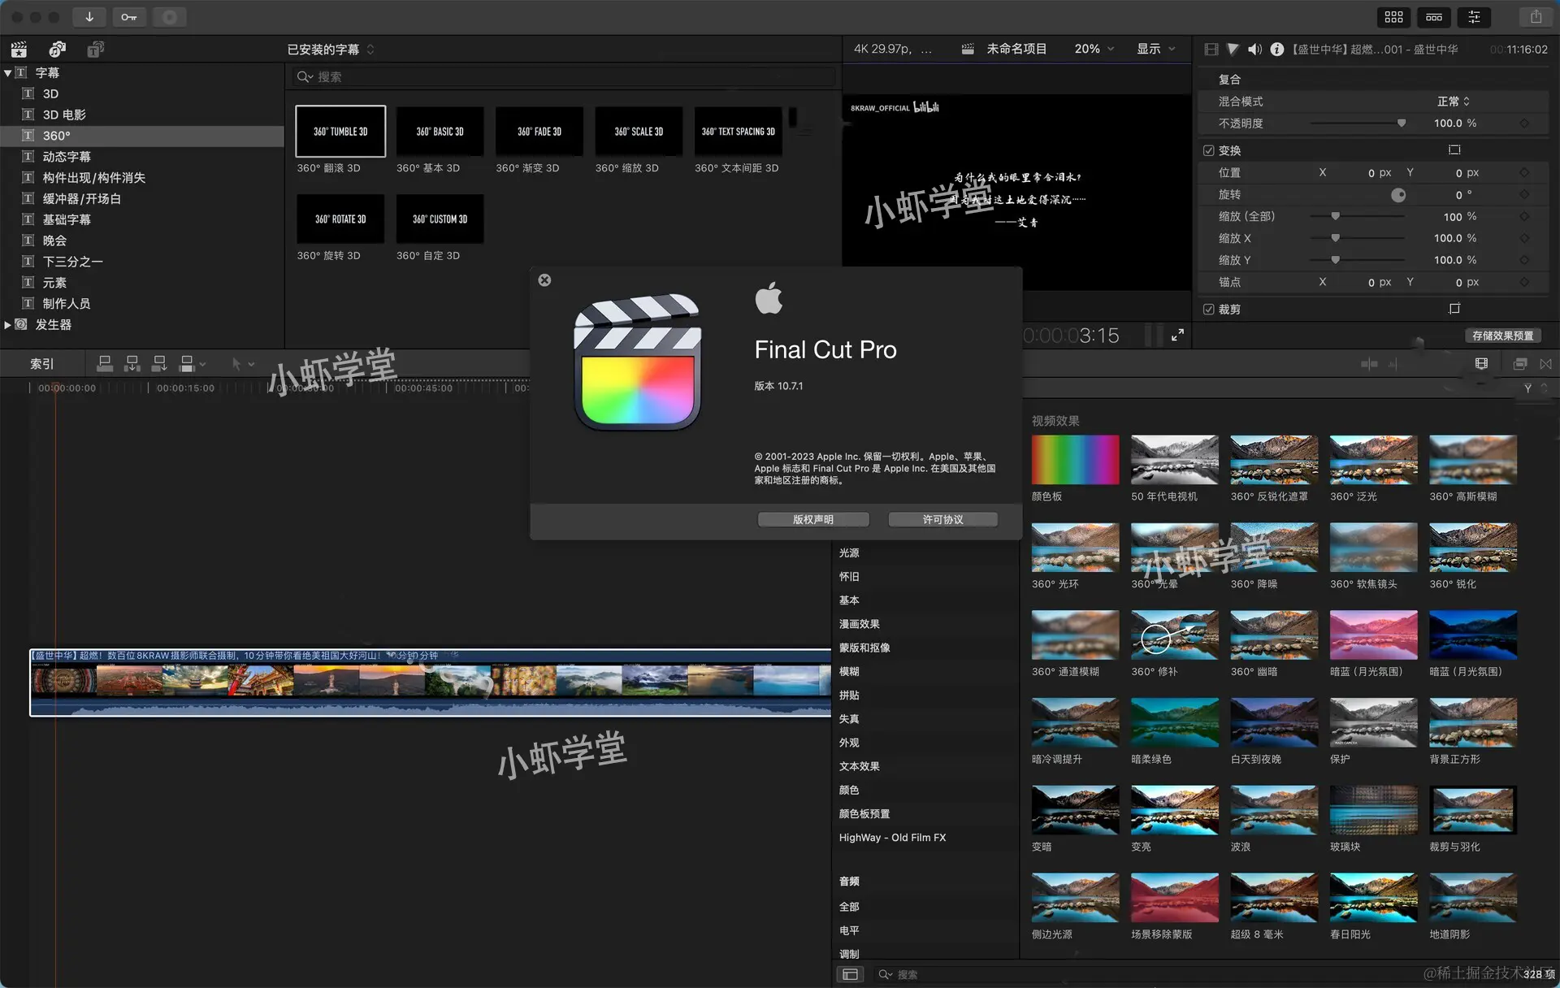Image resolution: width=1560 pixels, height=988 pixels.
Task: Click the import media down-arrow button
Action: 89,17
